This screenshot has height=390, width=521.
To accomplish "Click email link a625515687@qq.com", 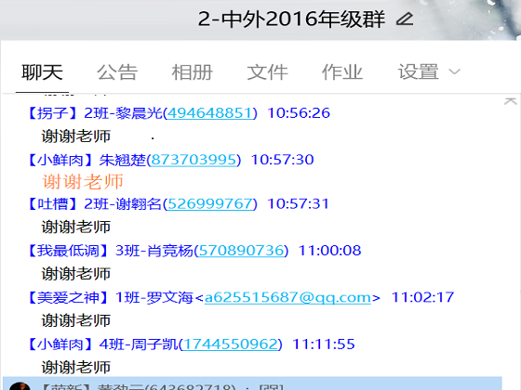I will click(287, 297).
